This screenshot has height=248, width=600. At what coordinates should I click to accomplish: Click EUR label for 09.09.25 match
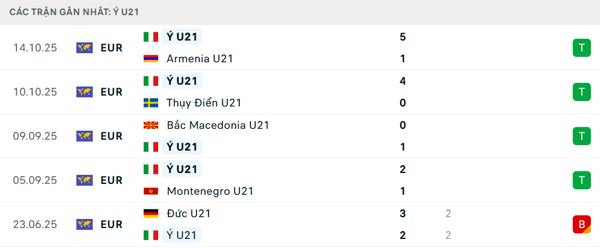pos(112,136)
